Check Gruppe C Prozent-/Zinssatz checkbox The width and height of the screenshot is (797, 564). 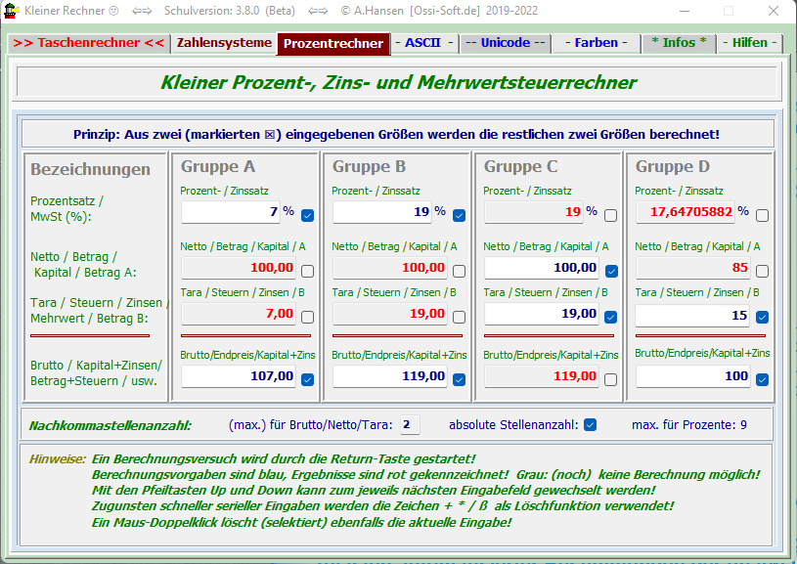[x=611, y=215]
